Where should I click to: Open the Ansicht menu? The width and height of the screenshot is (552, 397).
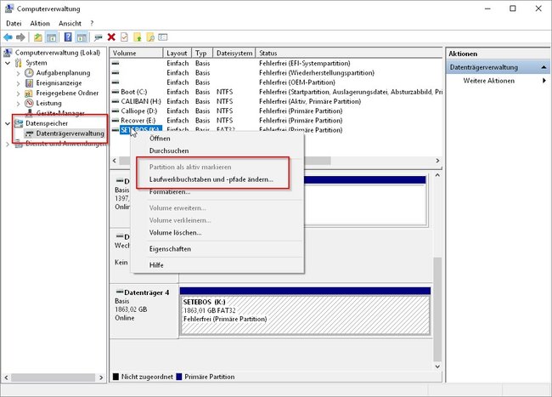[x=70, y=23]
